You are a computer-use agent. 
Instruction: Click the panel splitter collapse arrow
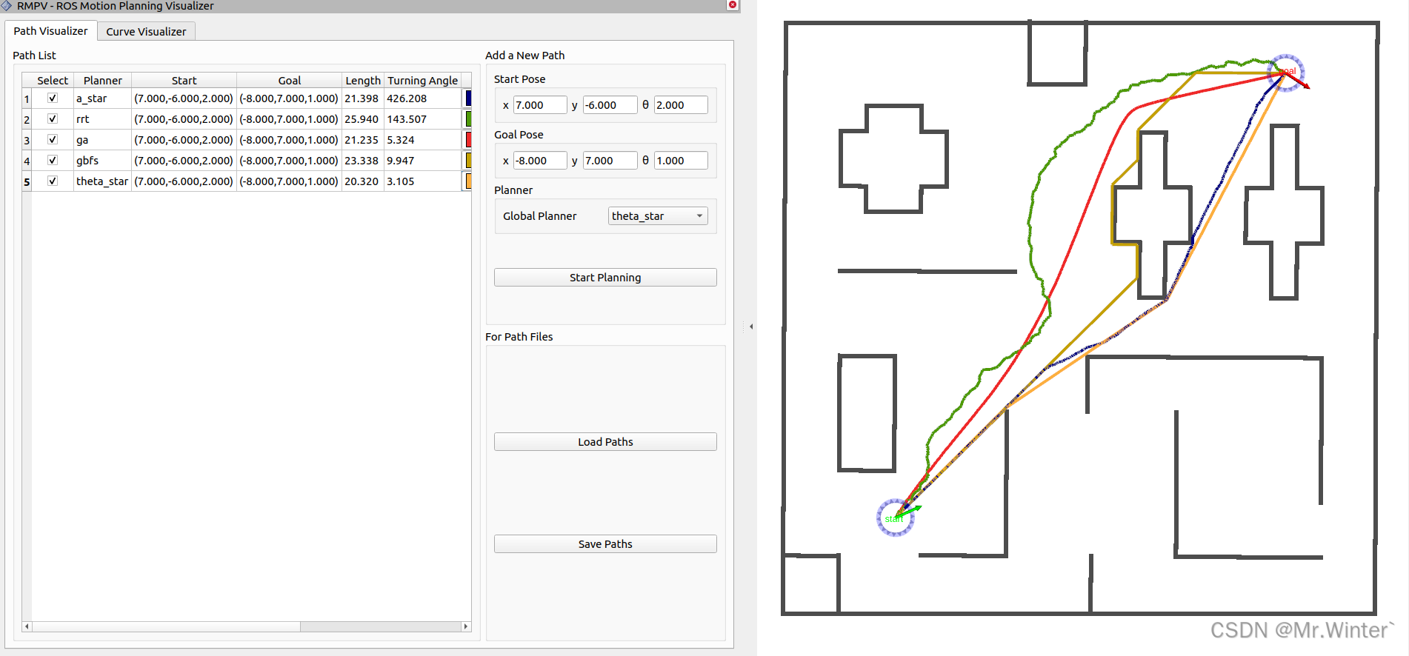pyautogui.click(x=751, y=327)
